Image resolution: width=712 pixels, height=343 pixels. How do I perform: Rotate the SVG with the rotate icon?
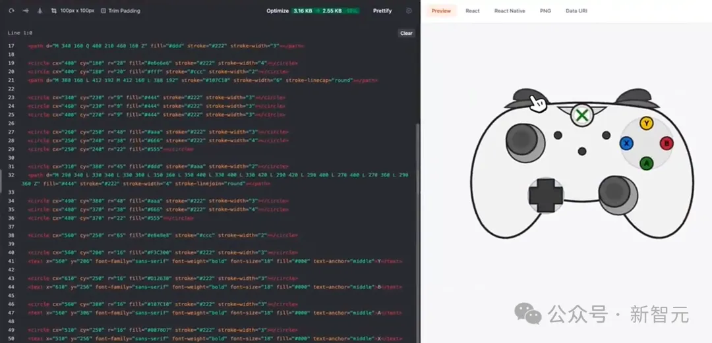coord(12,11)
